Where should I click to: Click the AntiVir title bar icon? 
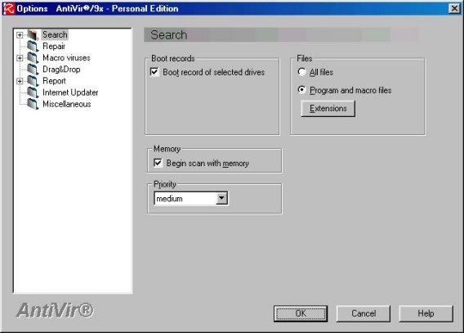click(8, 8)
